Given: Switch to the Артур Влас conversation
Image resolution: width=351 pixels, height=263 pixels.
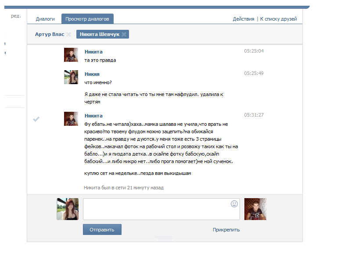Looking at the screenshot, I should (x=50, y=34).
